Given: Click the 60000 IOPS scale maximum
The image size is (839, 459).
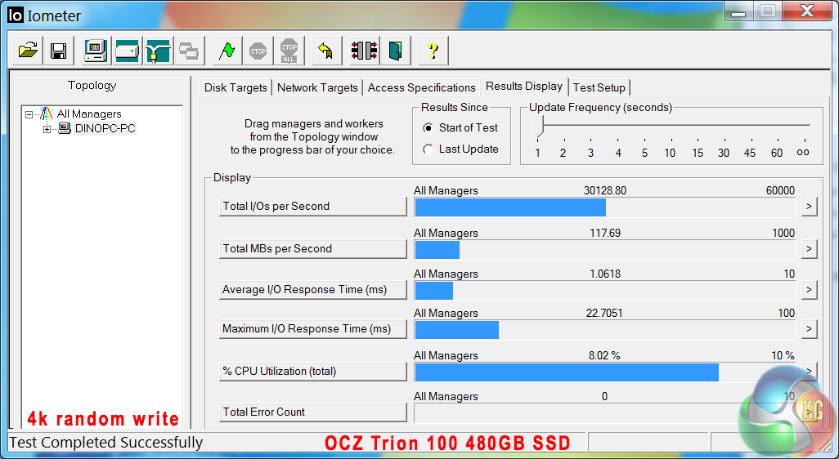Looking at the screenshot, I should coord(780,191).
